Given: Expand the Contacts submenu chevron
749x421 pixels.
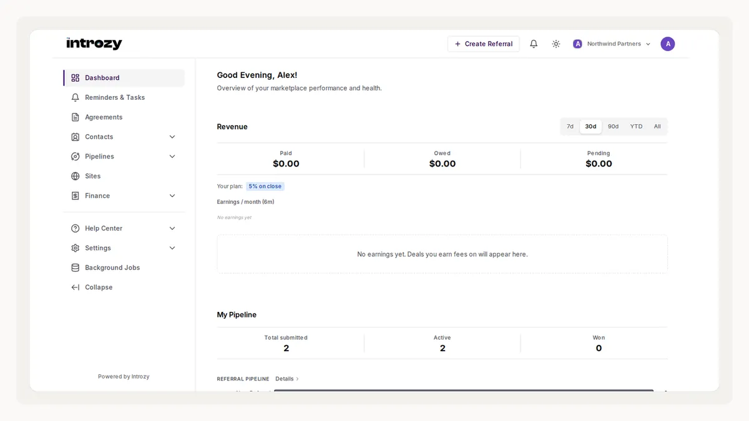Looking at the screenshot, I should point(172,137).
